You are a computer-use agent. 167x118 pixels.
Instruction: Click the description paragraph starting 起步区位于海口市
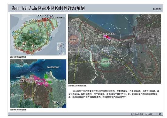click(x=114, y=94)
